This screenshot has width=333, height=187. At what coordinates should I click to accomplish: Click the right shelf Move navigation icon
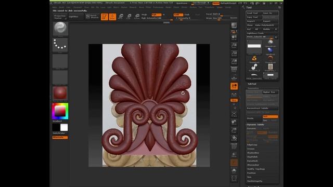[234, 123]
